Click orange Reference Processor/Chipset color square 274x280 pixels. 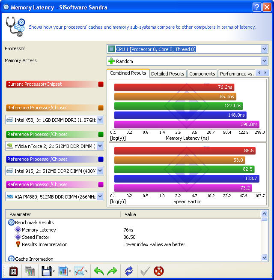point(101,108)
